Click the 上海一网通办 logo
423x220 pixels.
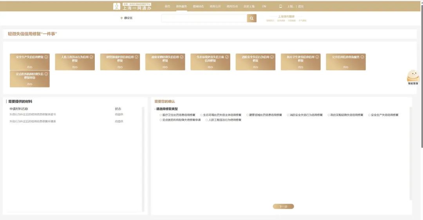tap(132, 6)
